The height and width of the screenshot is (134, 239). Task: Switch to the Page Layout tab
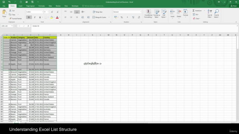(30, 6)
